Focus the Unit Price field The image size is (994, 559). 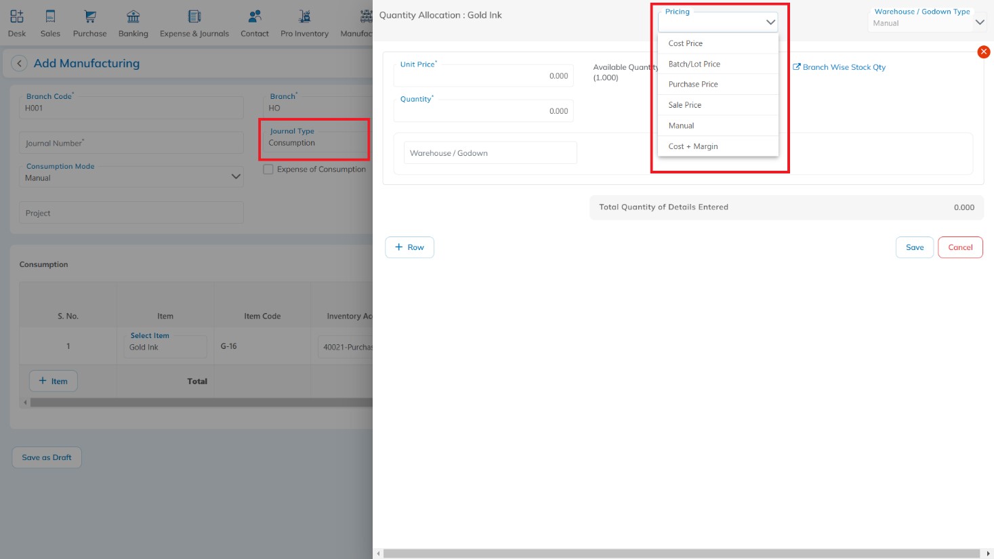coord(483,75)
